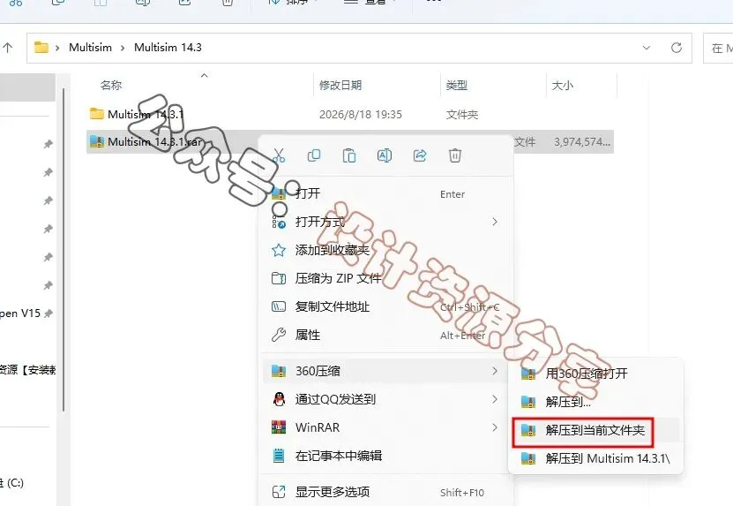Select the Multisim 14.3.1 folder row

[x=350, y=114]
